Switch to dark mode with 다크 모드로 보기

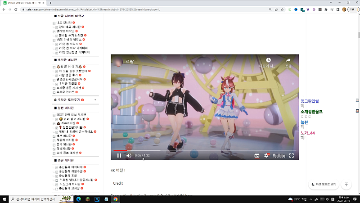[324, 185]
